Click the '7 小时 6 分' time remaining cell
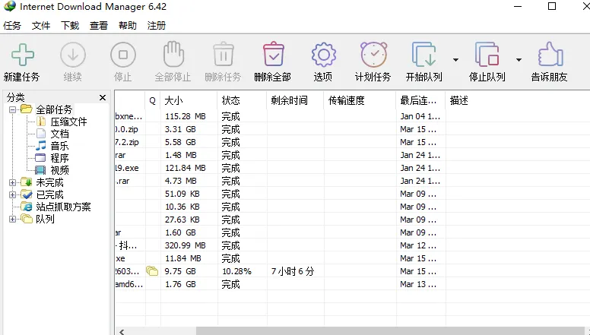The image size is (590, 335). pyautogui.click(x=295, y=271)
